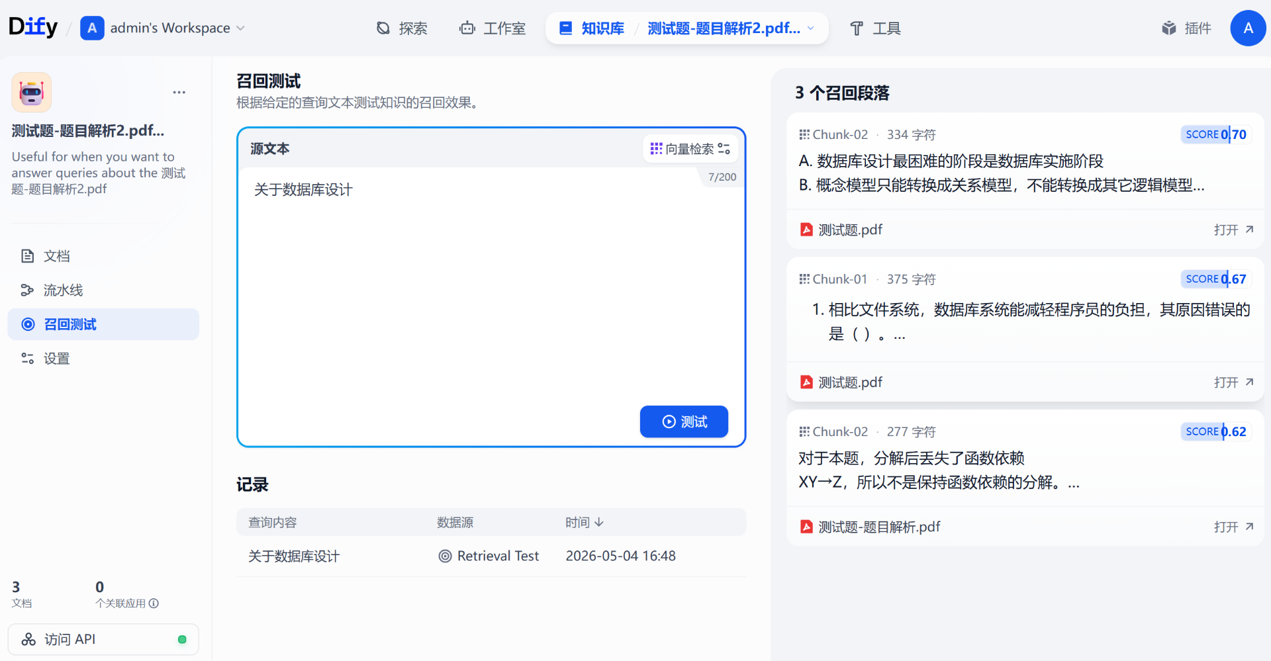Click 打开 for 测试题-题目解析.pdf
The width and height of the screenshot is (1271, 661).
[x=1233, y=527]
